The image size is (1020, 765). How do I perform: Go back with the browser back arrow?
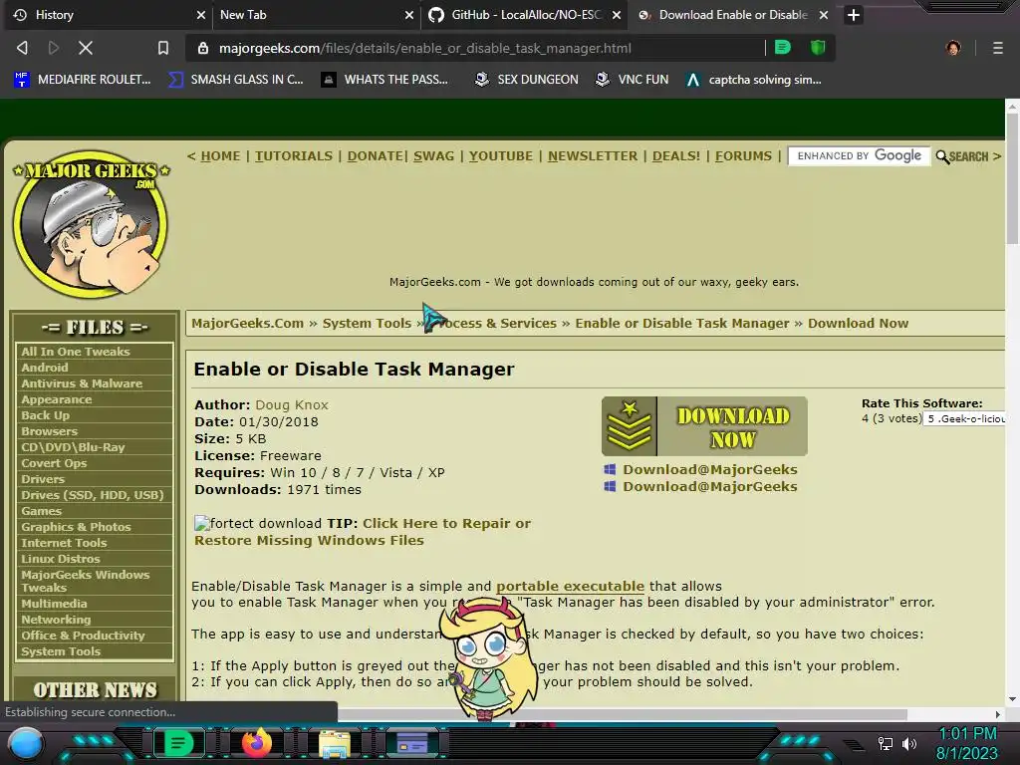point(22,48)
